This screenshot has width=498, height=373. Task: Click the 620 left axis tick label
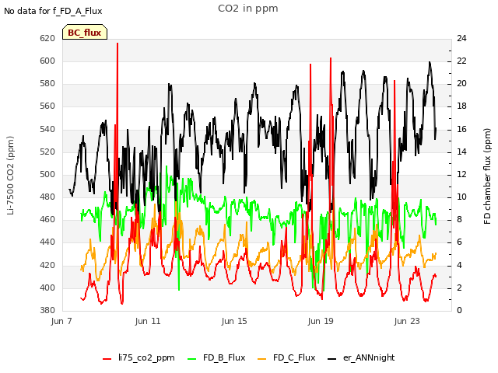click(47, 38)
